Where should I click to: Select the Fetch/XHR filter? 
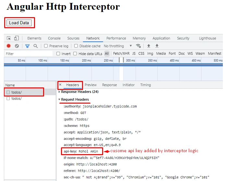pyautogui.click(x=121, y=53)
